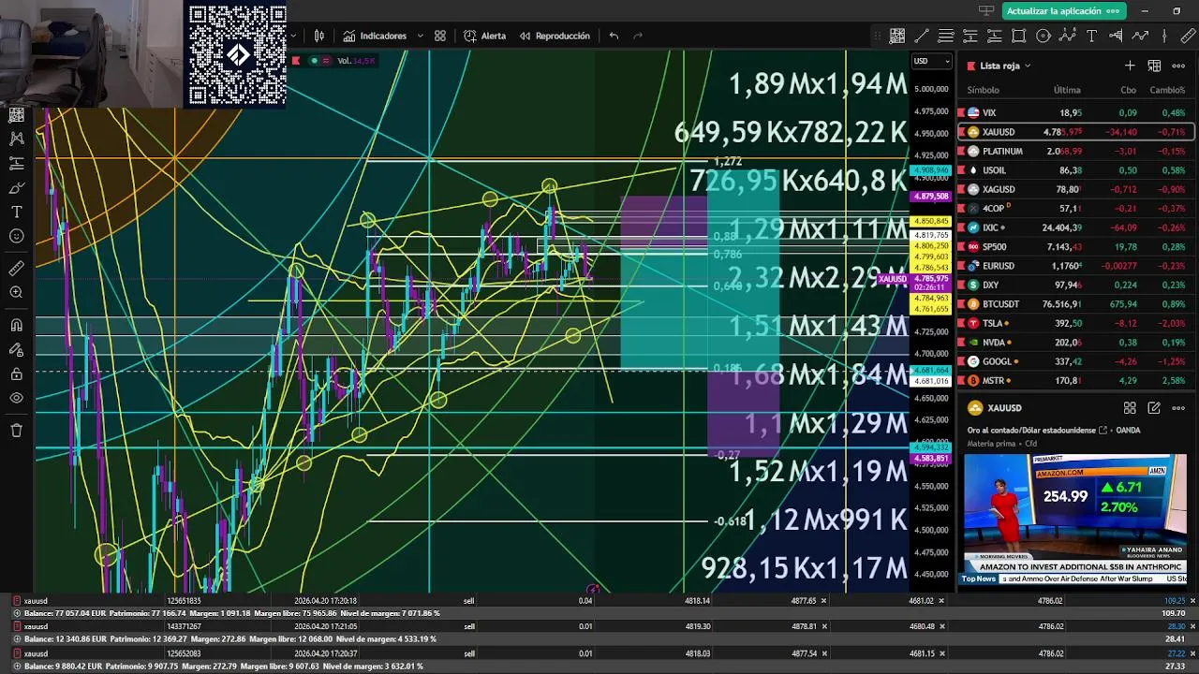Click Actualizar la aplicación button
Image resolution: width=1199 pixels, height=674 pixels.
tap(1063, 11)
